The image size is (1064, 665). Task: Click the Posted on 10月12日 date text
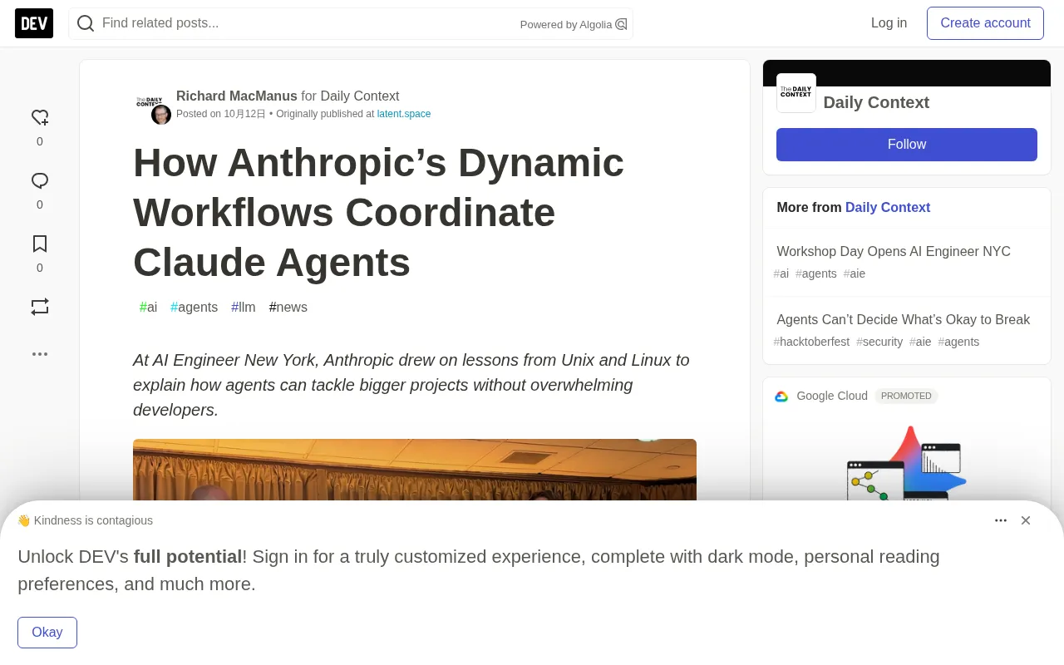point(221,114)
